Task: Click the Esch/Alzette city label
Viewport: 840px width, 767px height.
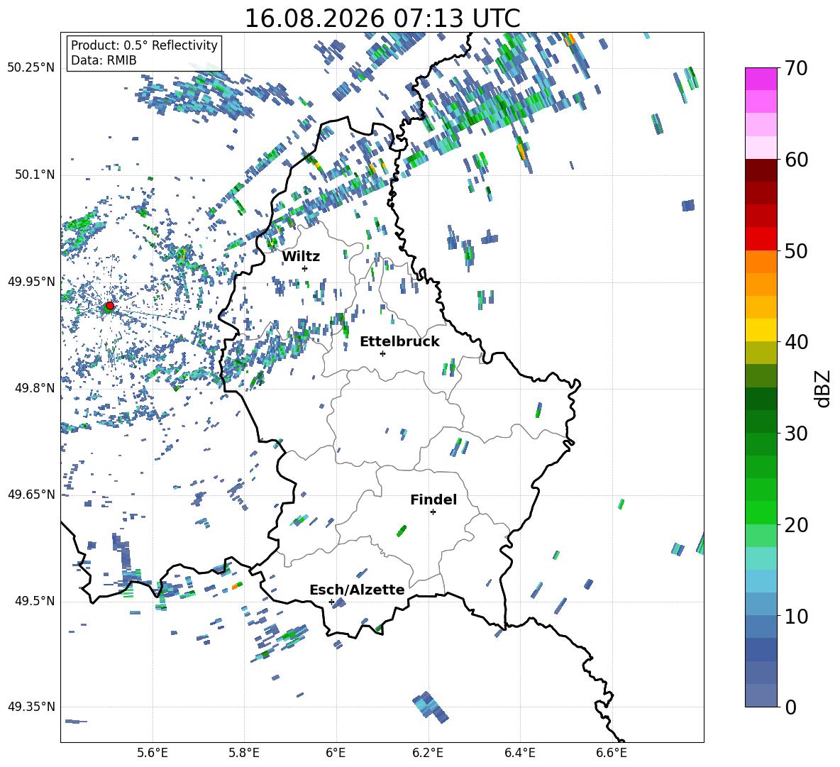Action: 357,590
